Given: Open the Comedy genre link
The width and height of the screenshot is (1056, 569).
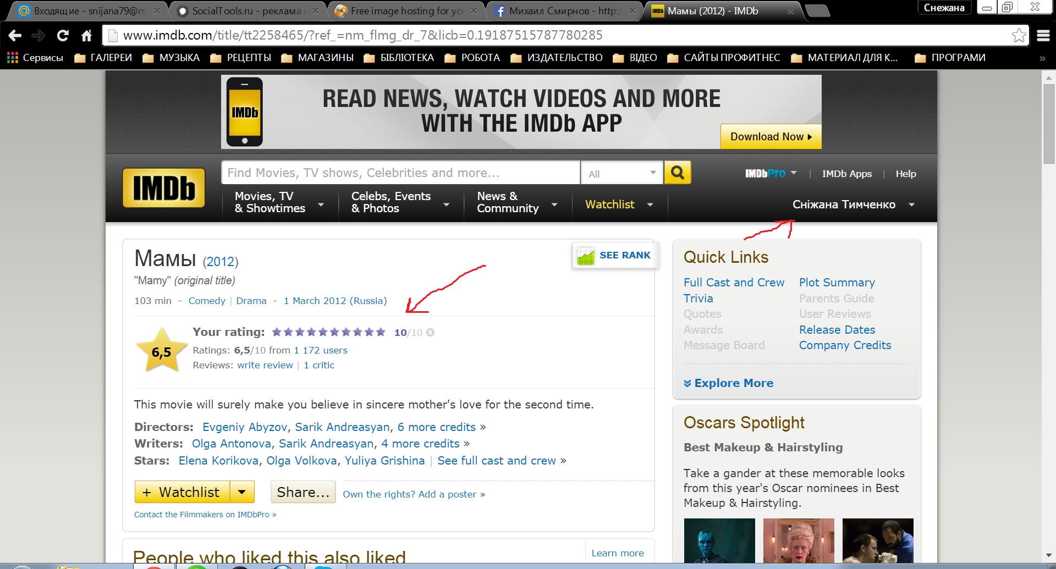Looking at the screenshot, I should [207, 301].
